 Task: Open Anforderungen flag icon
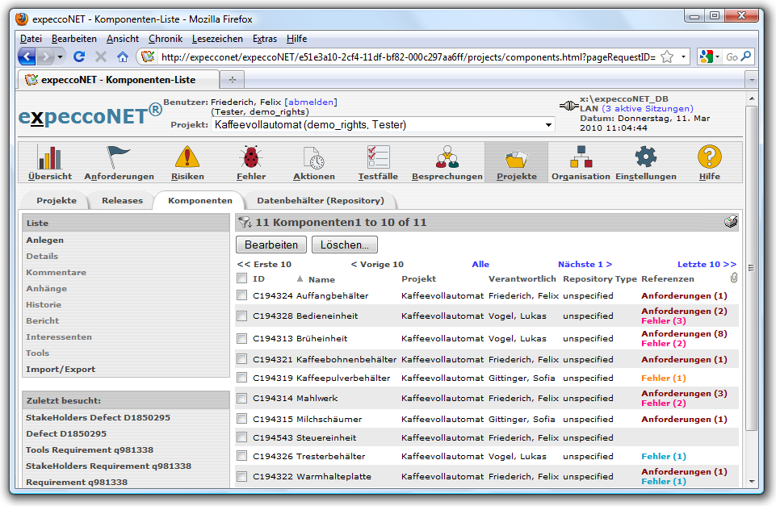tap(119, 157)
